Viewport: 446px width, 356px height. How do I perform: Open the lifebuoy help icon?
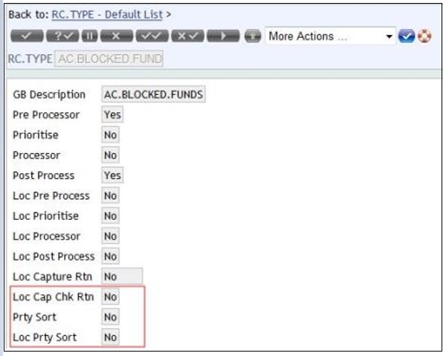point(424,37)
